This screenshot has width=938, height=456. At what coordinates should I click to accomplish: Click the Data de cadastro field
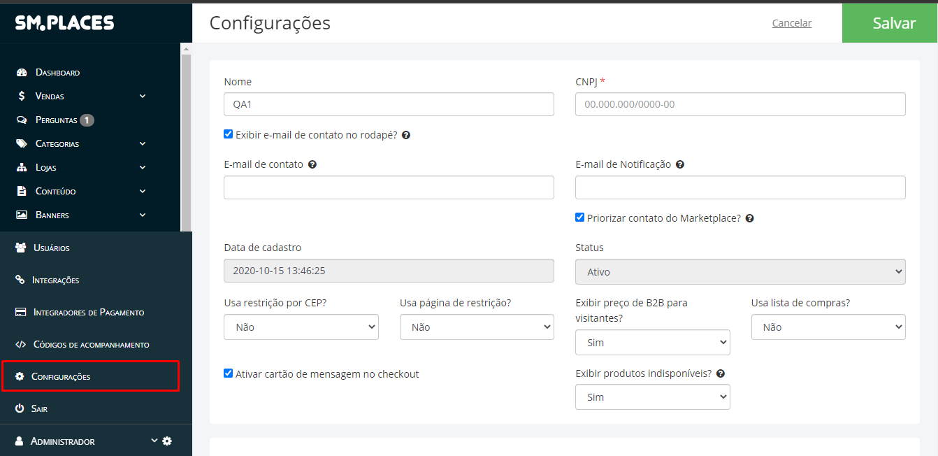(389, 271)
